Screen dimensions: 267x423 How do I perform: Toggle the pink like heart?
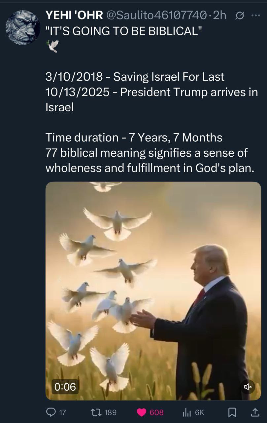pyautogui.click(x=141, y=412)
